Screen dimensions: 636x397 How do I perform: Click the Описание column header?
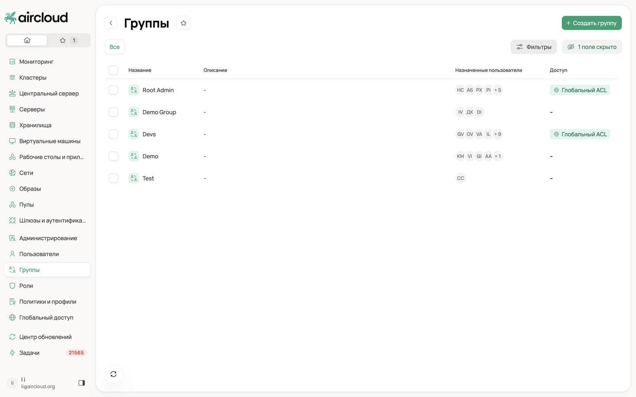click(x=215, y=70)
